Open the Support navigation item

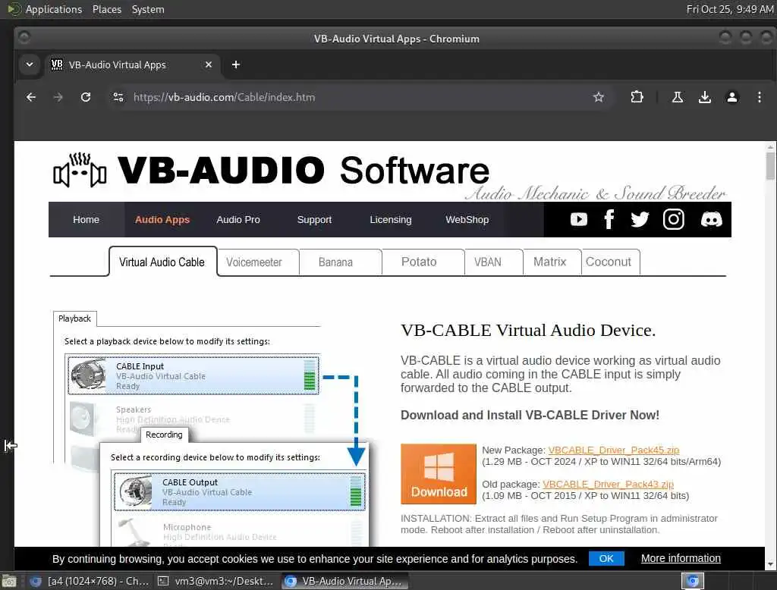pos(314,219)
